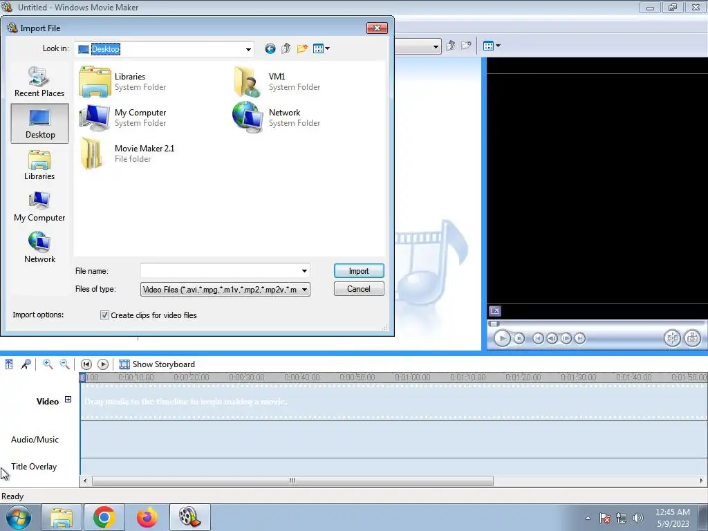Select Desktop in places bar
The height and width of the screenshot is (531, 708).
39,123
